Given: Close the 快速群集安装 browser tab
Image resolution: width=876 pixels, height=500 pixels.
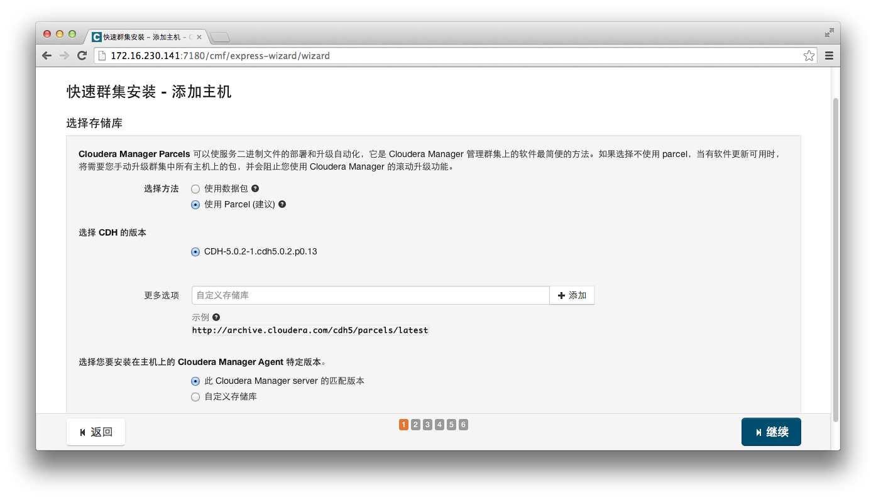Looking at the screenshot, I should pyautogui.click(x=199, y=37).
